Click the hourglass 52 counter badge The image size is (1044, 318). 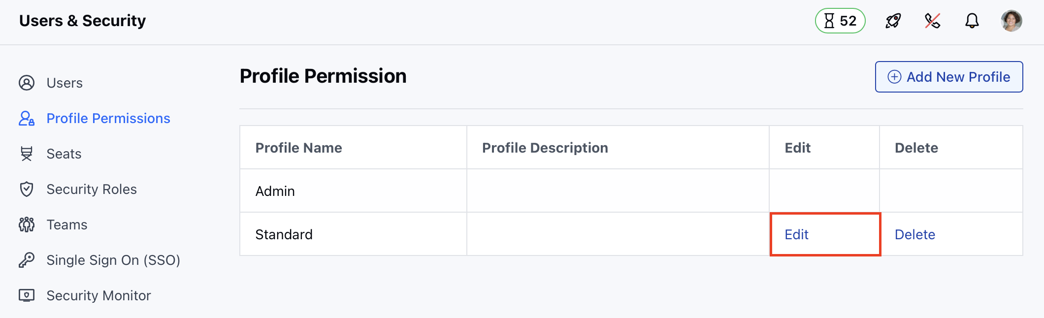click(x=840, y=21)
